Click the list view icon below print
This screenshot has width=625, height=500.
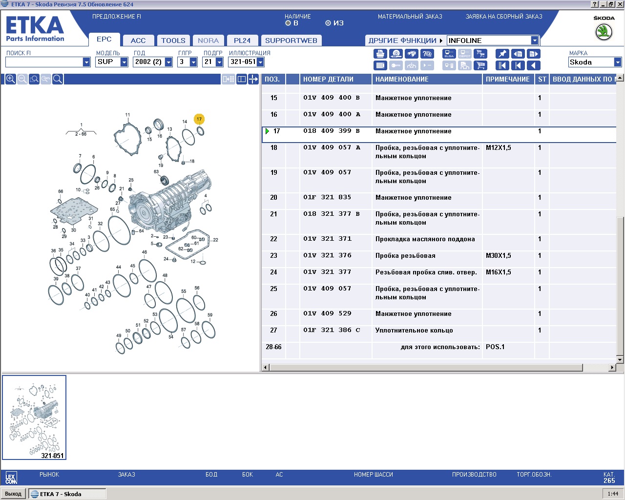pos(380,65)
